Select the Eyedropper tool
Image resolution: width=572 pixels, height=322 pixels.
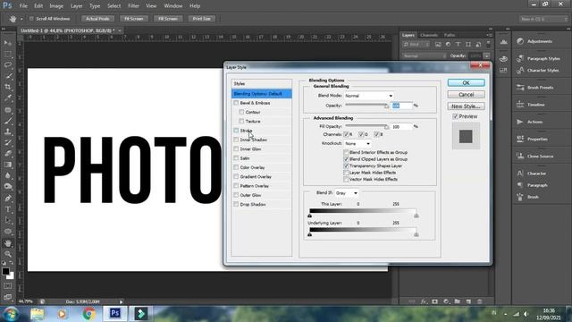(x=8, y=97)
